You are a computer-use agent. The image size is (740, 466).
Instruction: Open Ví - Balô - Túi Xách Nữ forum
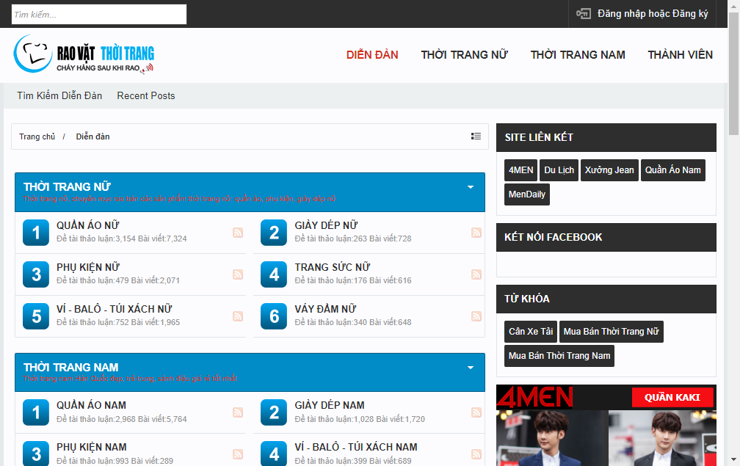click(x=115, y=310)
